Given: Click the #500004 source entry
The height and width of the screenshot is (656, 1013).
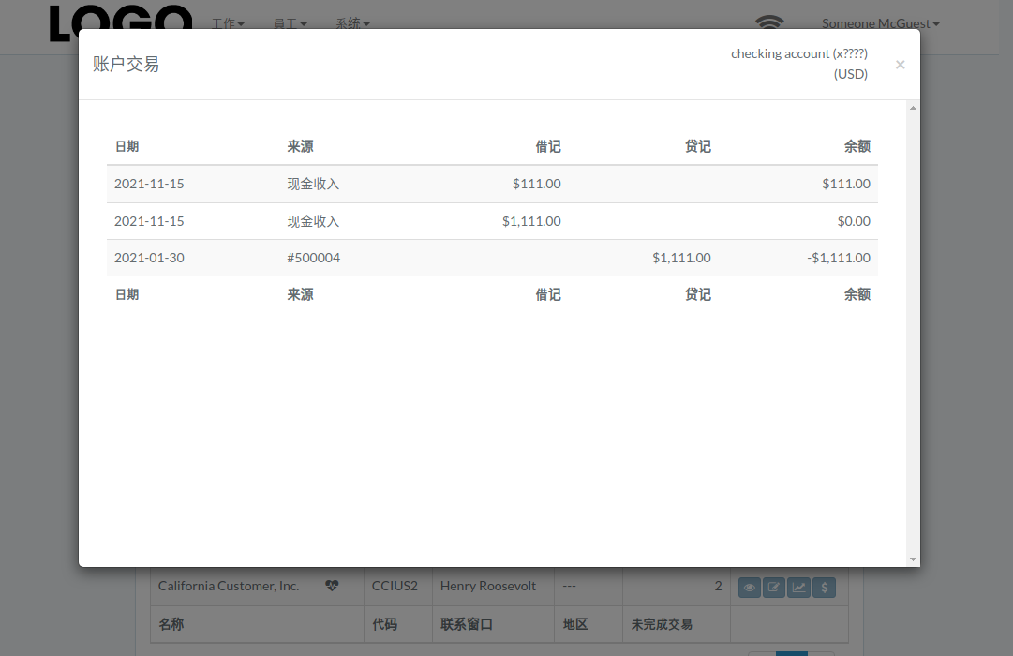Looking at the screenshot, I should click(313, 258).
